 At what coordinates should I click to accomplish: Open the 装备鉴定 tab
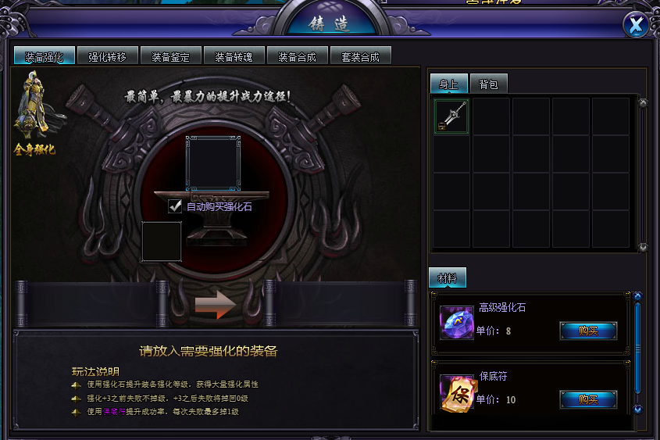(x=171, y=55)
